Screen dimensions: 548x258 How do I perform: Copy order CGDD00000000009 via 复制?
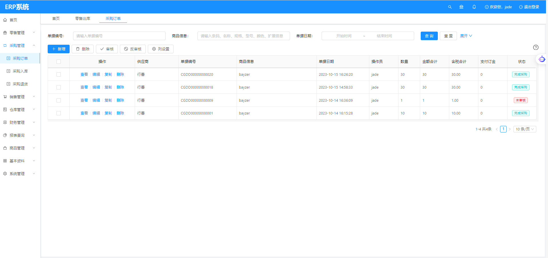(108, 100)
